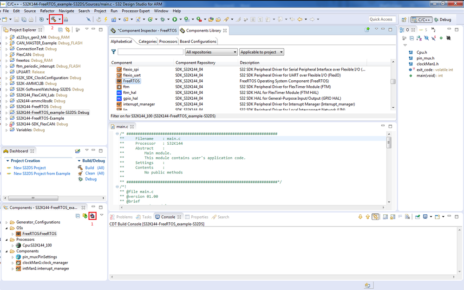
Task: Click the Generate Processor Expert Code icon
Action: [x=92, y=216]
